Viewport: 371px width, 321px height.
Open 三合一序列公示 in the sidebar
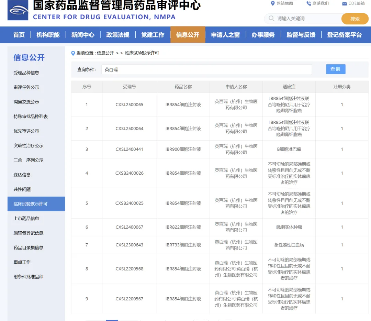point(29,160)
